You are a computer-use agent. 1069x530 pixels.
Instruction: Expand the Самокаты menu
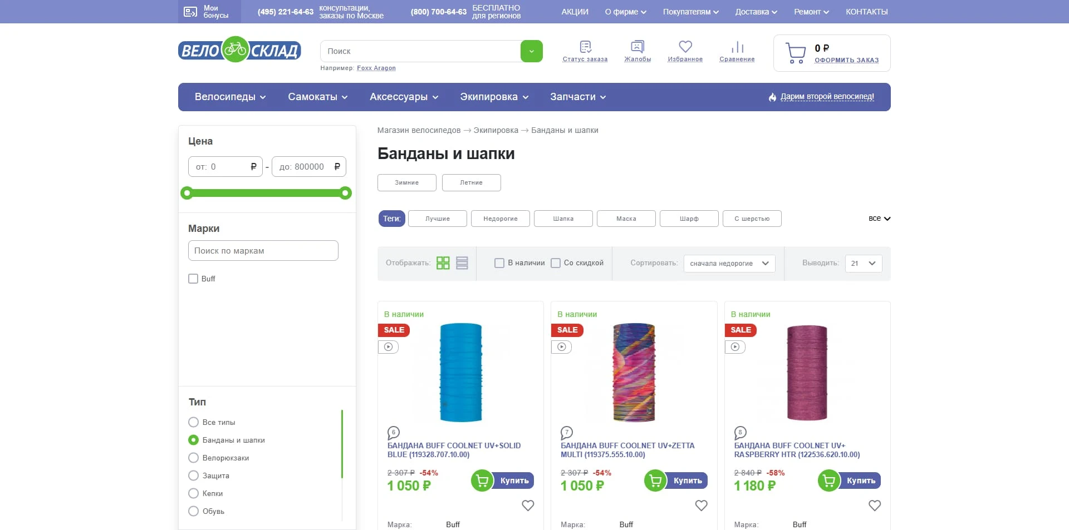click(317, 97)
